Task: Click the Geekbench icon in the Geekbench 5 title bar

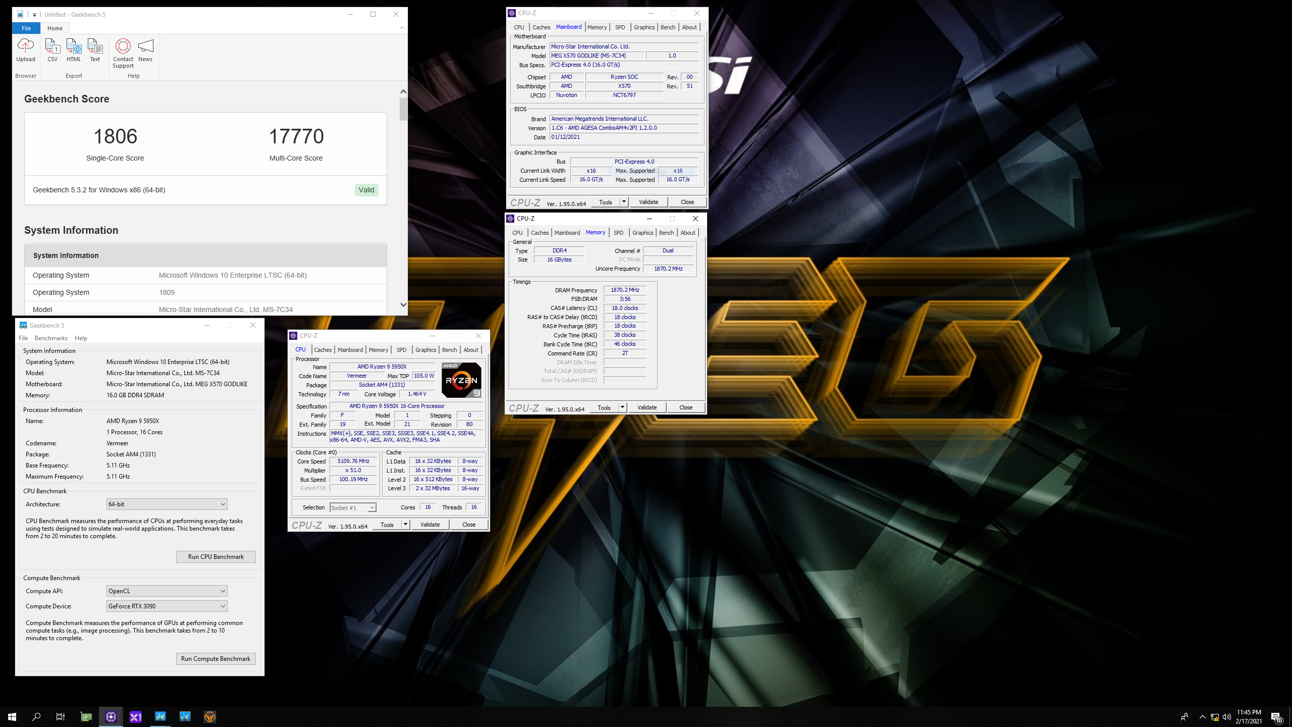Action: tap(23, 325)
